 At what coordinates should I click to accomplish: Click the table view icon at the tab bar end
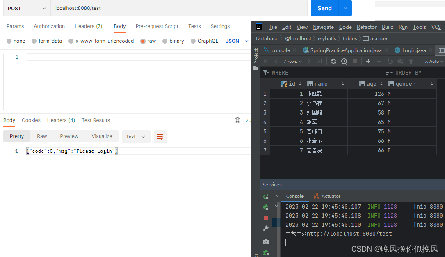[441, 50]
